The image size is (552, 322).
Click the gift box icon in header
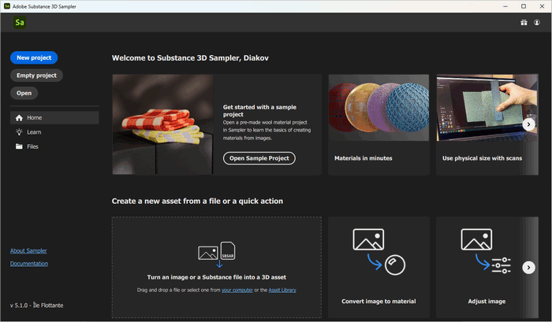[x=523, y=23]
